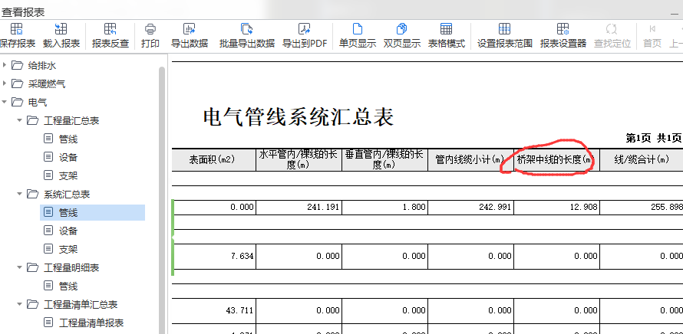Choose 批量导出数据 in the toolbar
Viewport: 683px width, 334px height.
coord(247,35)
